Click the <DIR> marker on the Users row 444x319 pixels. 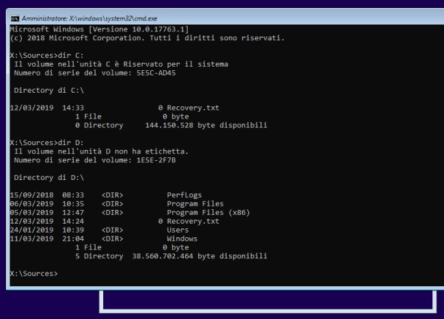(113, 230)
